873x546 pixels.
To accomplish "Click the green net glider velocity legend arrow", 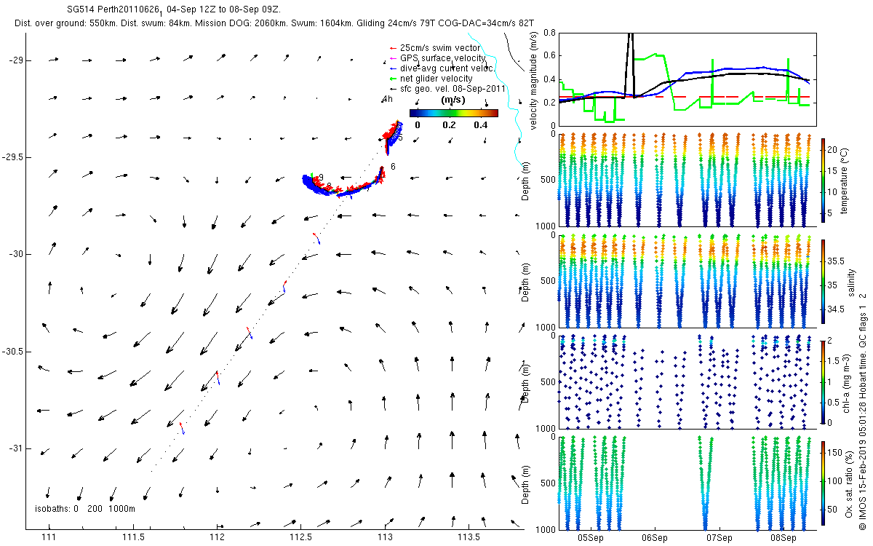I will (394, 79).
